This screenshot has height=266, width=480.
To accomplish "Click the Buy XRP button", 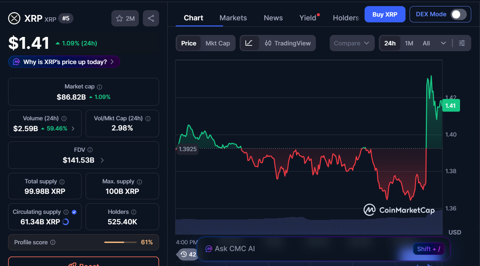I will [385, 14].
